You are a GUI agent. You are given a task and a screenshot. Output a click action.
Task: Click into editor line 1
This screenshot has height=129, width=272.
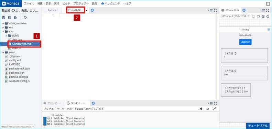click(x=138, y=15)
